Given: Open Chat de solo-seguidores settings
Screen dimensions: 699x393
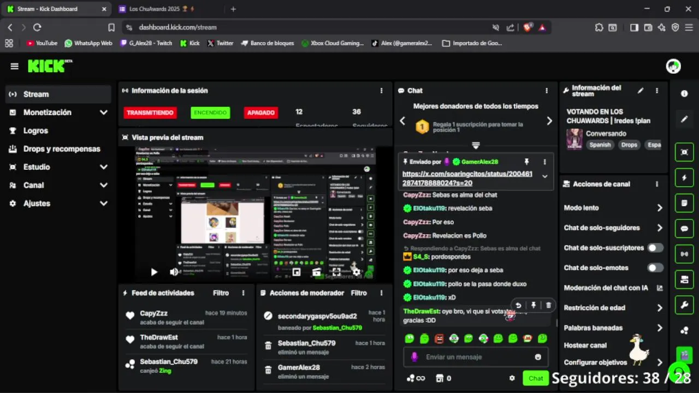Looking at the screenshot, I should [613, 228].
